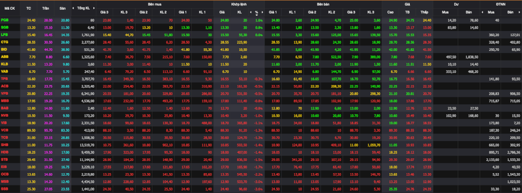Click left arrow beside Tổng KL header

click(74, 8)
